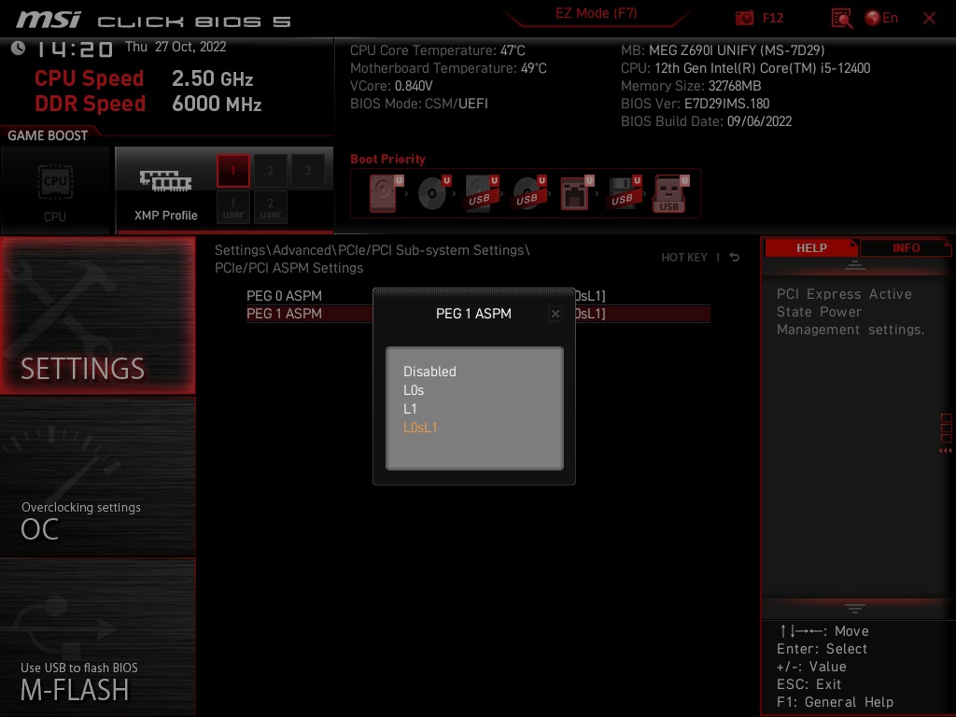Click the MSI logo
Screen dimensions: 956x717
(x=49, y=20)
